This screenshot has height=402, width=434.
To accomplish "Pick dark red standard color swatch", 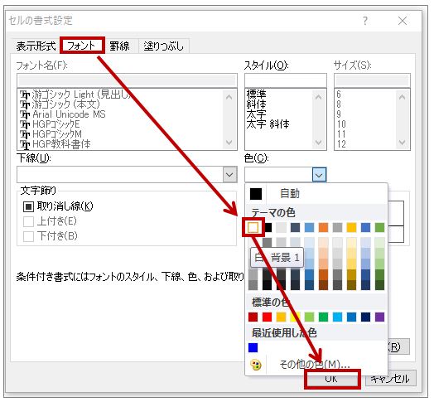I will coord(253,317).
